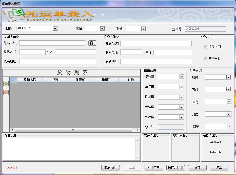Select the 客户自提 radio button

(x=206, y=59)
